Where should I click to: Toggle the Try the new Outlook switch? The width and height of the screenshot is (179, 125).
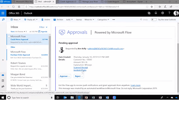click(x=154, y=20)
